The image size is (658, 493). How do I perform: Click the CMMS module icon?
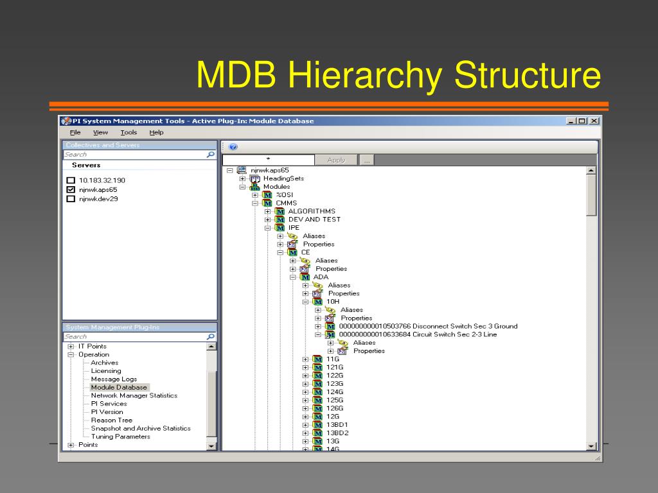pos(267,203)
